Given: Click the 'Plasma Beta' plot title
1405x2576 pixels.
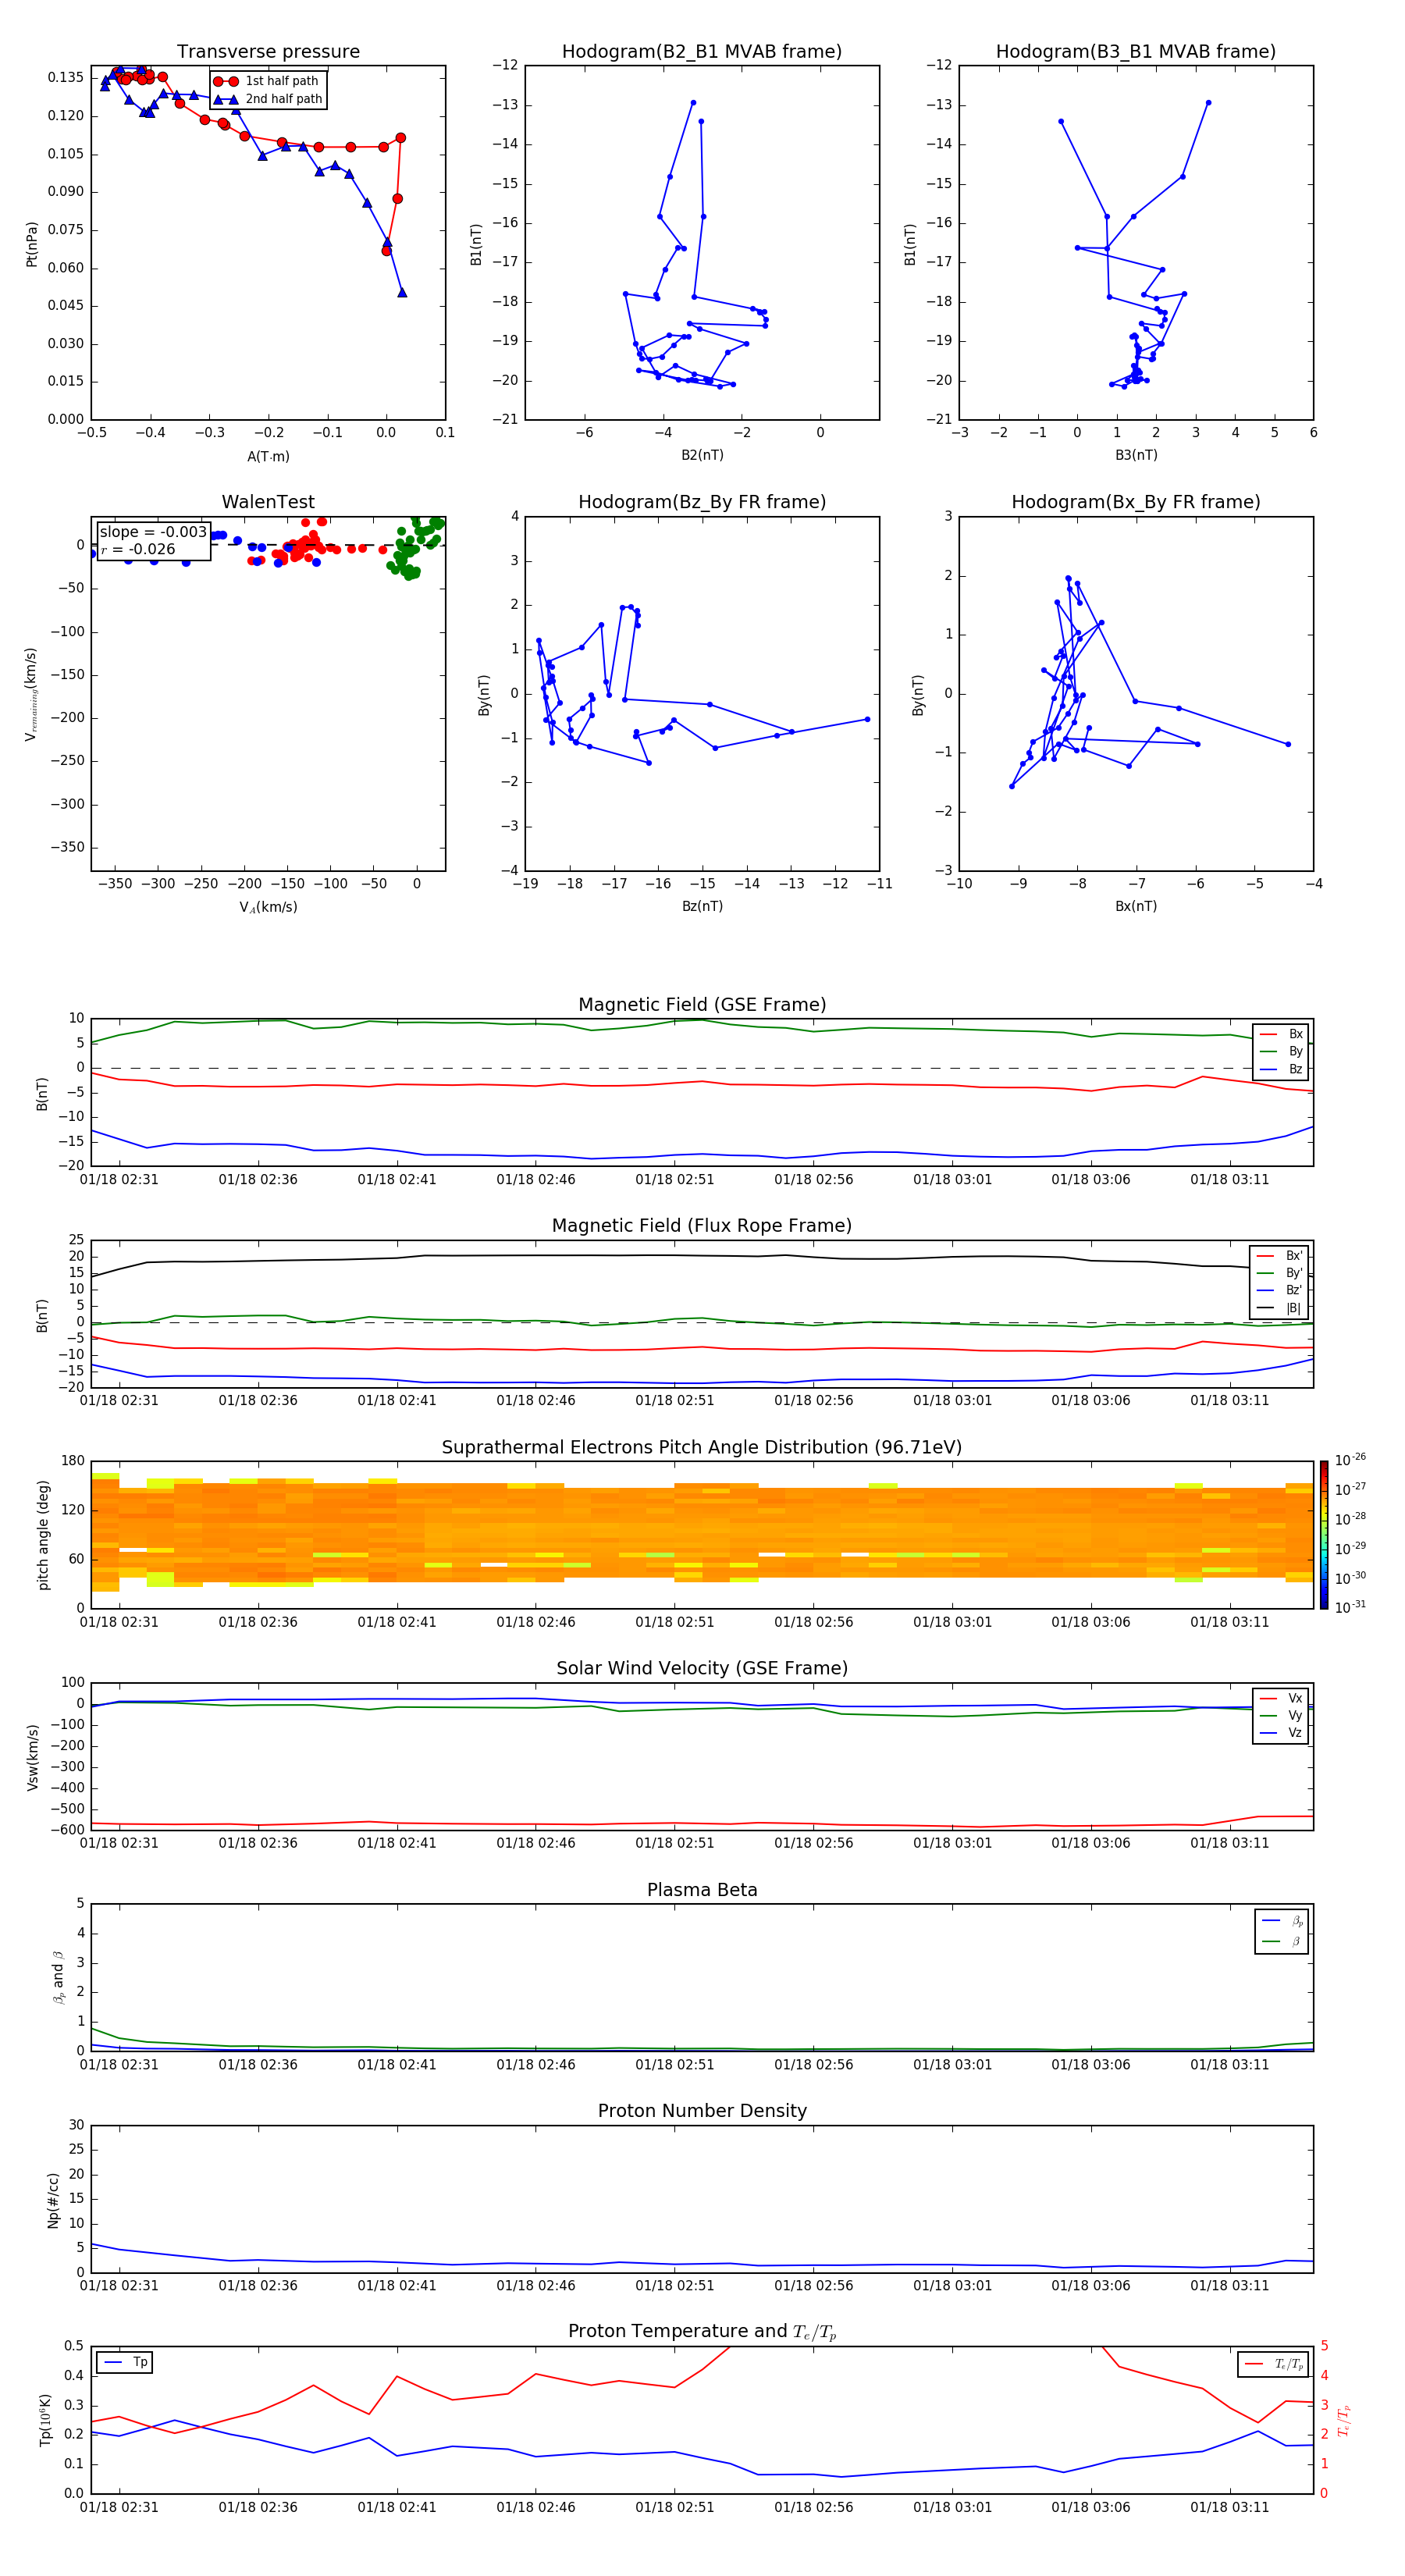Looking at the screenshot, I should (702, 1890).
